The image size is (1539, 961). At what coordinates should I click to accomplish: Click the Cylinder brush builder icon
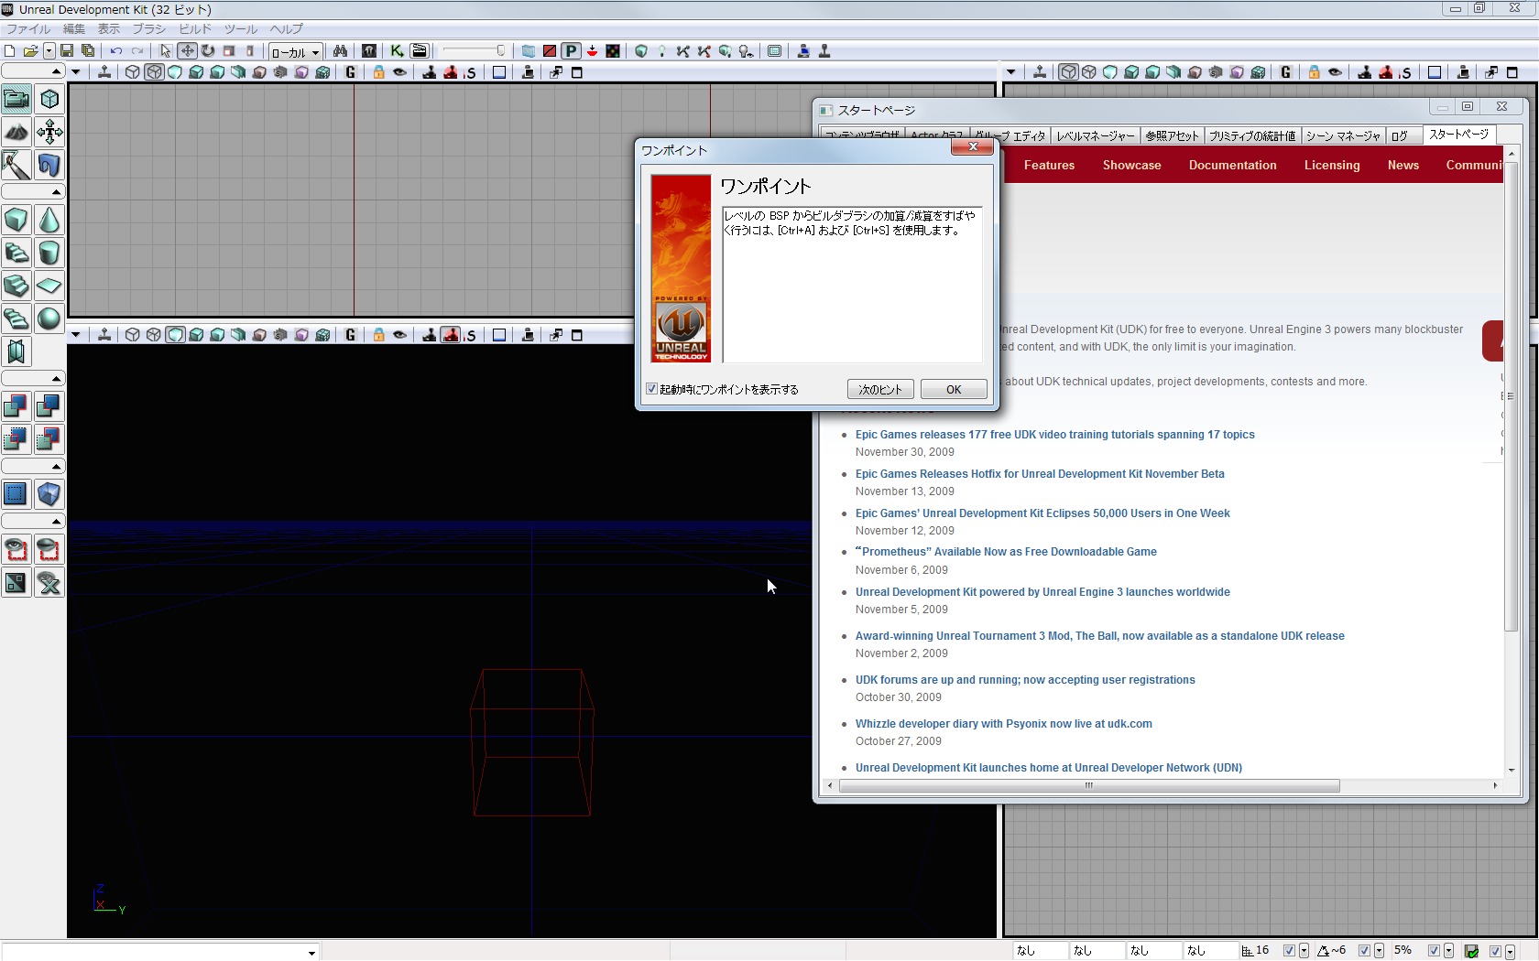(x=49, y=253)
